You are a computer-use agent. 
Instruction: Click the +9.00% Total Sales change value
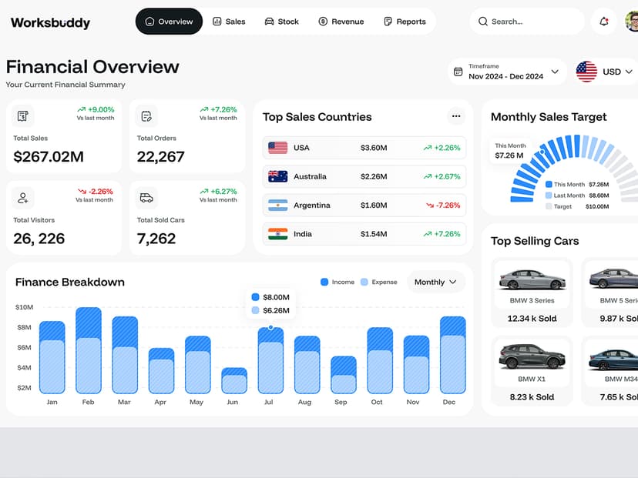(x=101, y=110)
